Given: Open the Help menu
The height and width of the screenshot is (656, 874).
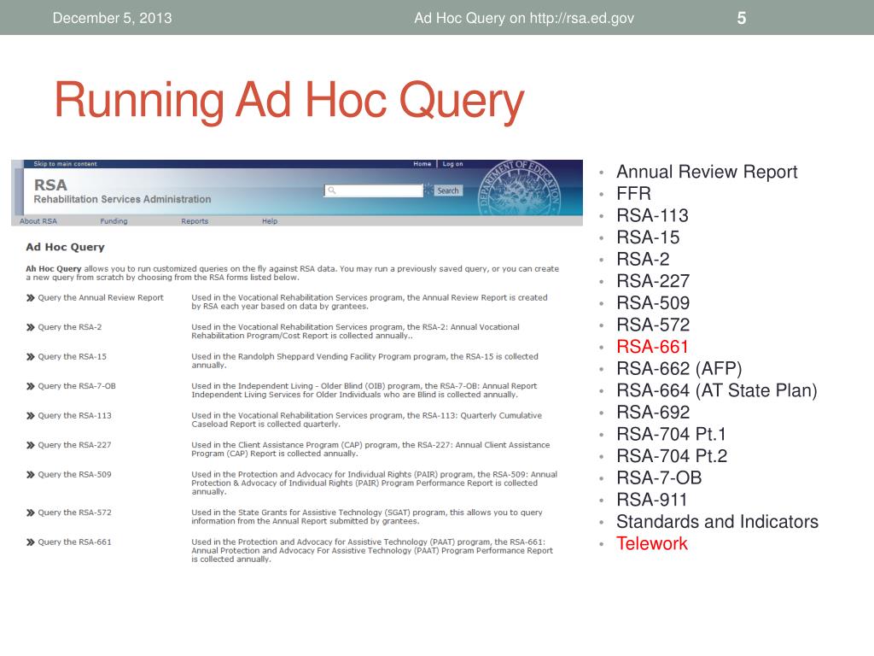Looking at the screenshot, I should click(x=270, y=221).
